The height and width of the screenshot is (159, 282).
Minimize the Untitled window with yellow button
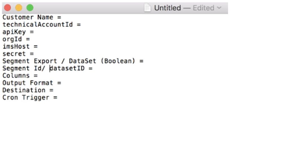click(x=19, y=8)
